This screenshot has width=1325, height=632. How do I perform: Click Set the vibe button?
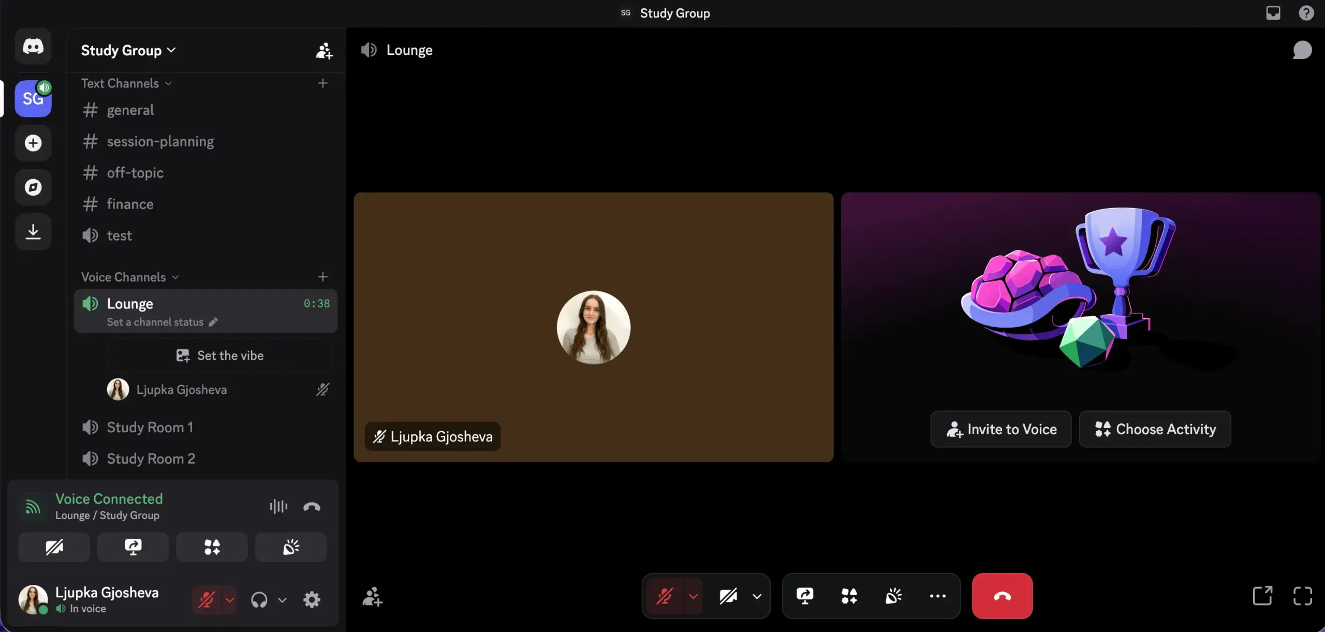(x=219, y=356)
